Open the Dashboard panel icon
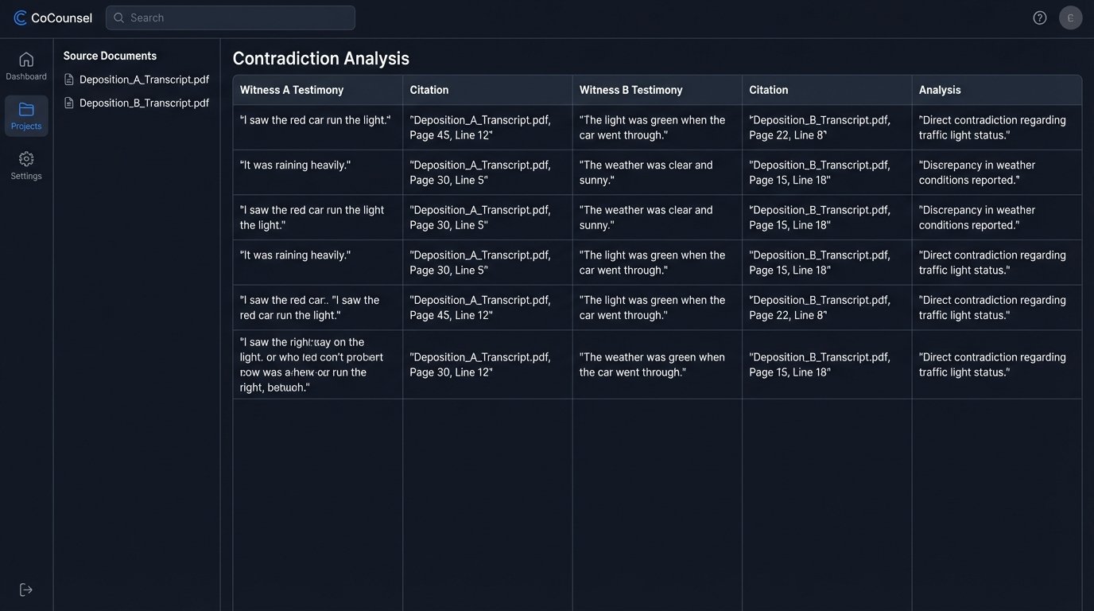The width and height of the screenshot is (1094, 611). pyautogui.click(x=26, y=61)
